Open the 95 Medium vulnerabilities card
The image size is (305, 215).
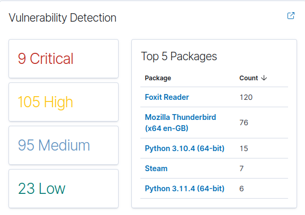(64, 145)
